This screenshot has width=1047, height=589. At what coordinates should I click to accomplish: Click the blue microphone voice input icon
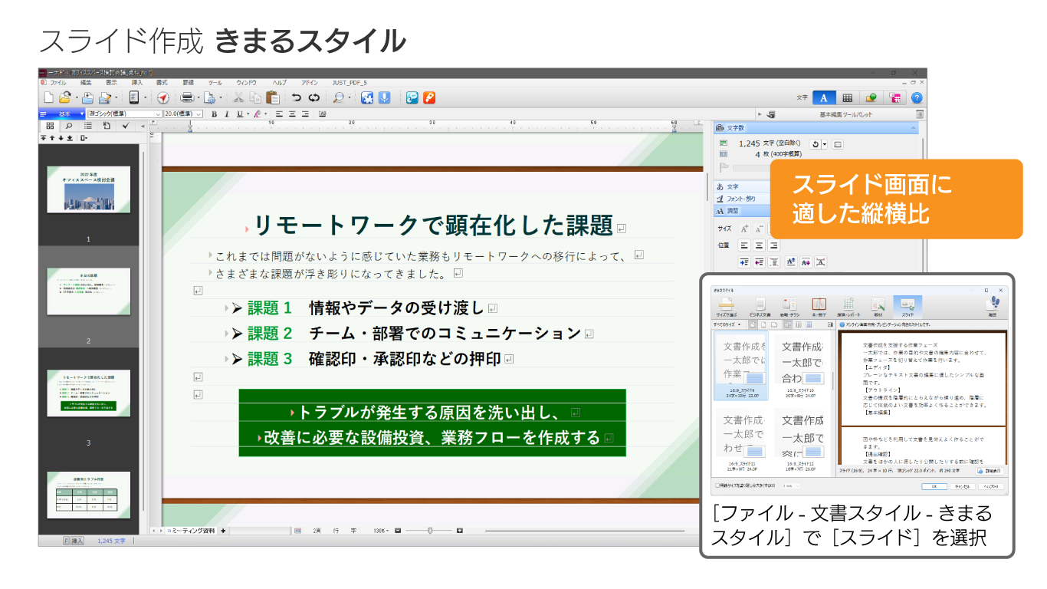(x=384, y=97)
